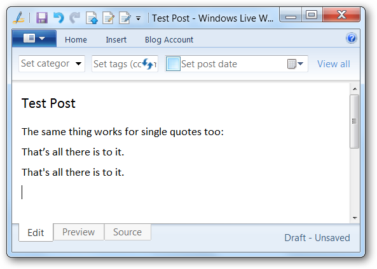Click the editor's vertical scrollbar thumb
The height and width of the screenshot is (269, 377).
pos(354,121)
